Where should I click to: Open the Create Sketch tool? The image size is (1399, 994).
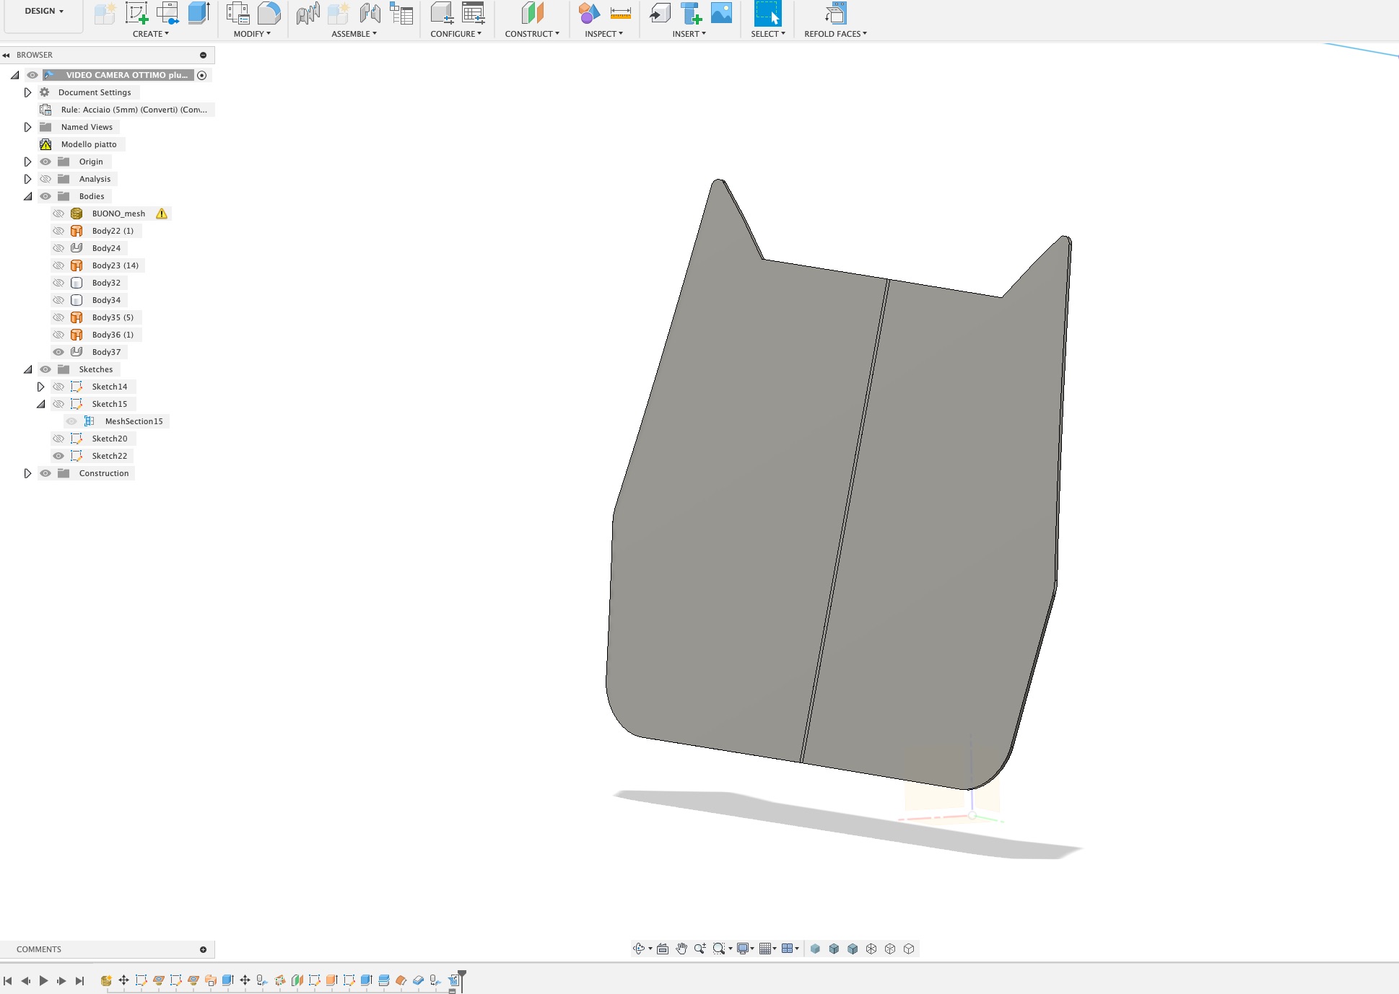tap(136, 12)
